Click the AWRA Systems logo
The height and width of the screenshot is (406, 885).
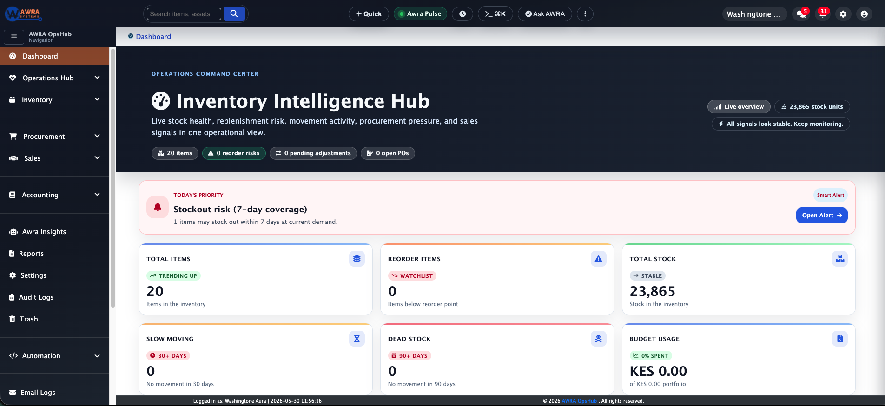[x=23, y=14]
